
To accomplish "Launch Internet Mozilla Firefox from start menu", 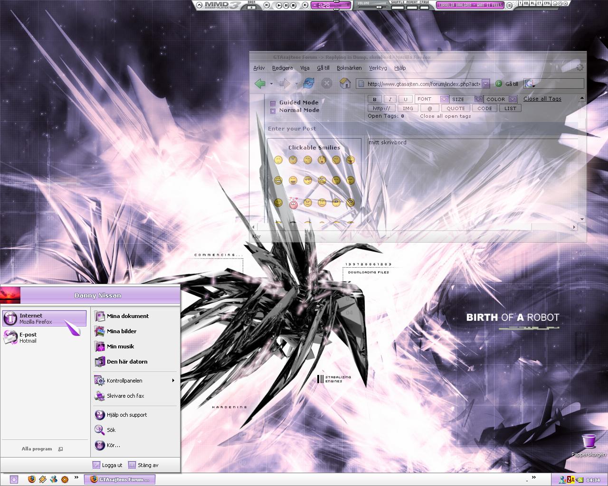I will [x=44, y=318].
